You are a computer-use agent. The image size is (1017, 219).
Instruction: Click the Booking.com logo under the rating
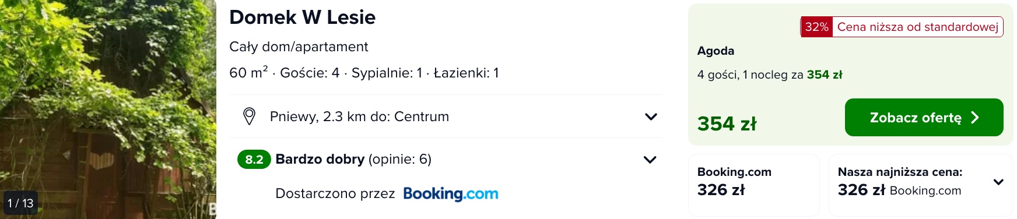pyautogui.click(x=451, y=194)
